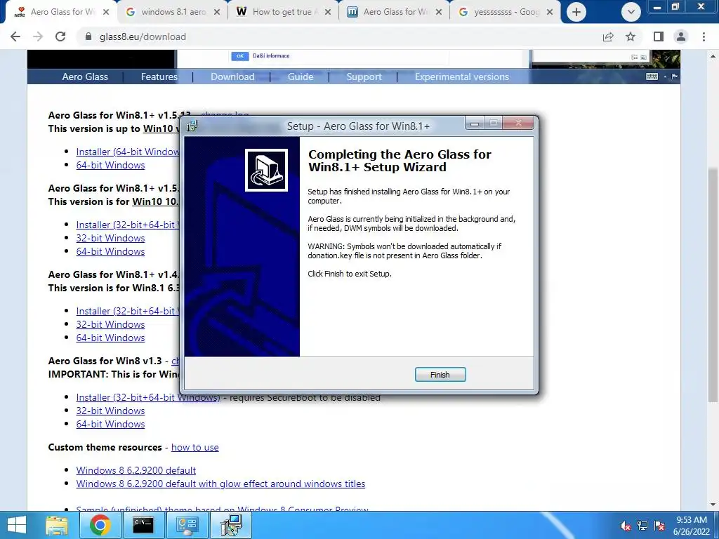Screen dimensions: 719x539
Task: Click the site security padlock icon
Action: (x=88, y=36)
